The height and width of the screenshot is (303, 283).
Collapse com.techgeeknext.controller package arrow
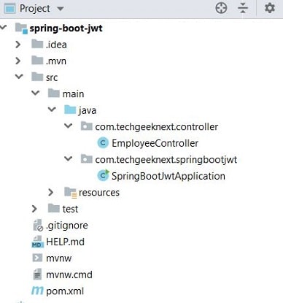click(x=69, y=126)
